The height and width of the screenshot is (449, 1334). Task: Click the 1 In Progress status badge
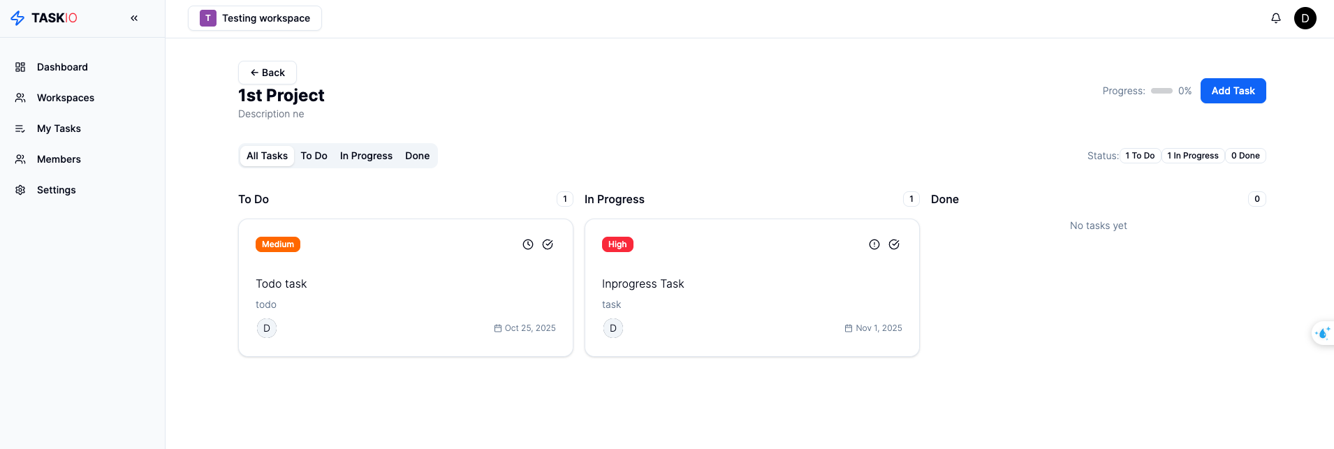pyautogui.click(x=1193, y=156)
